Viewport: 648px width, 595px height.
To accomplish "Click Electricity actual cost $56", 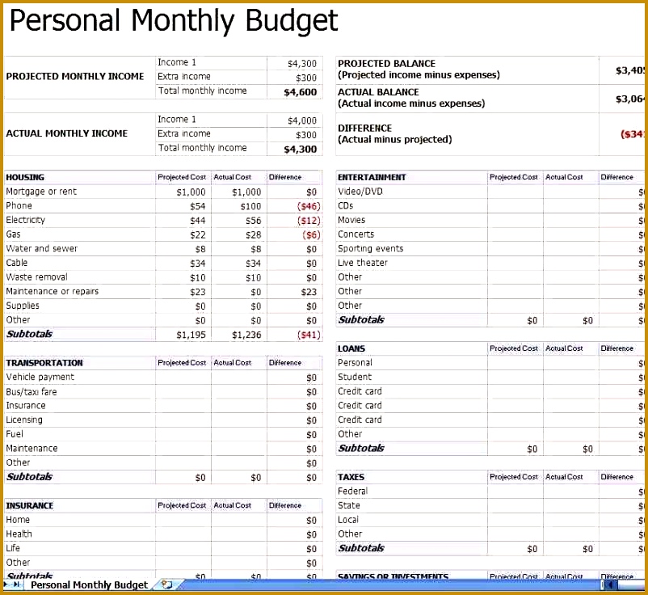I will 254,221.
